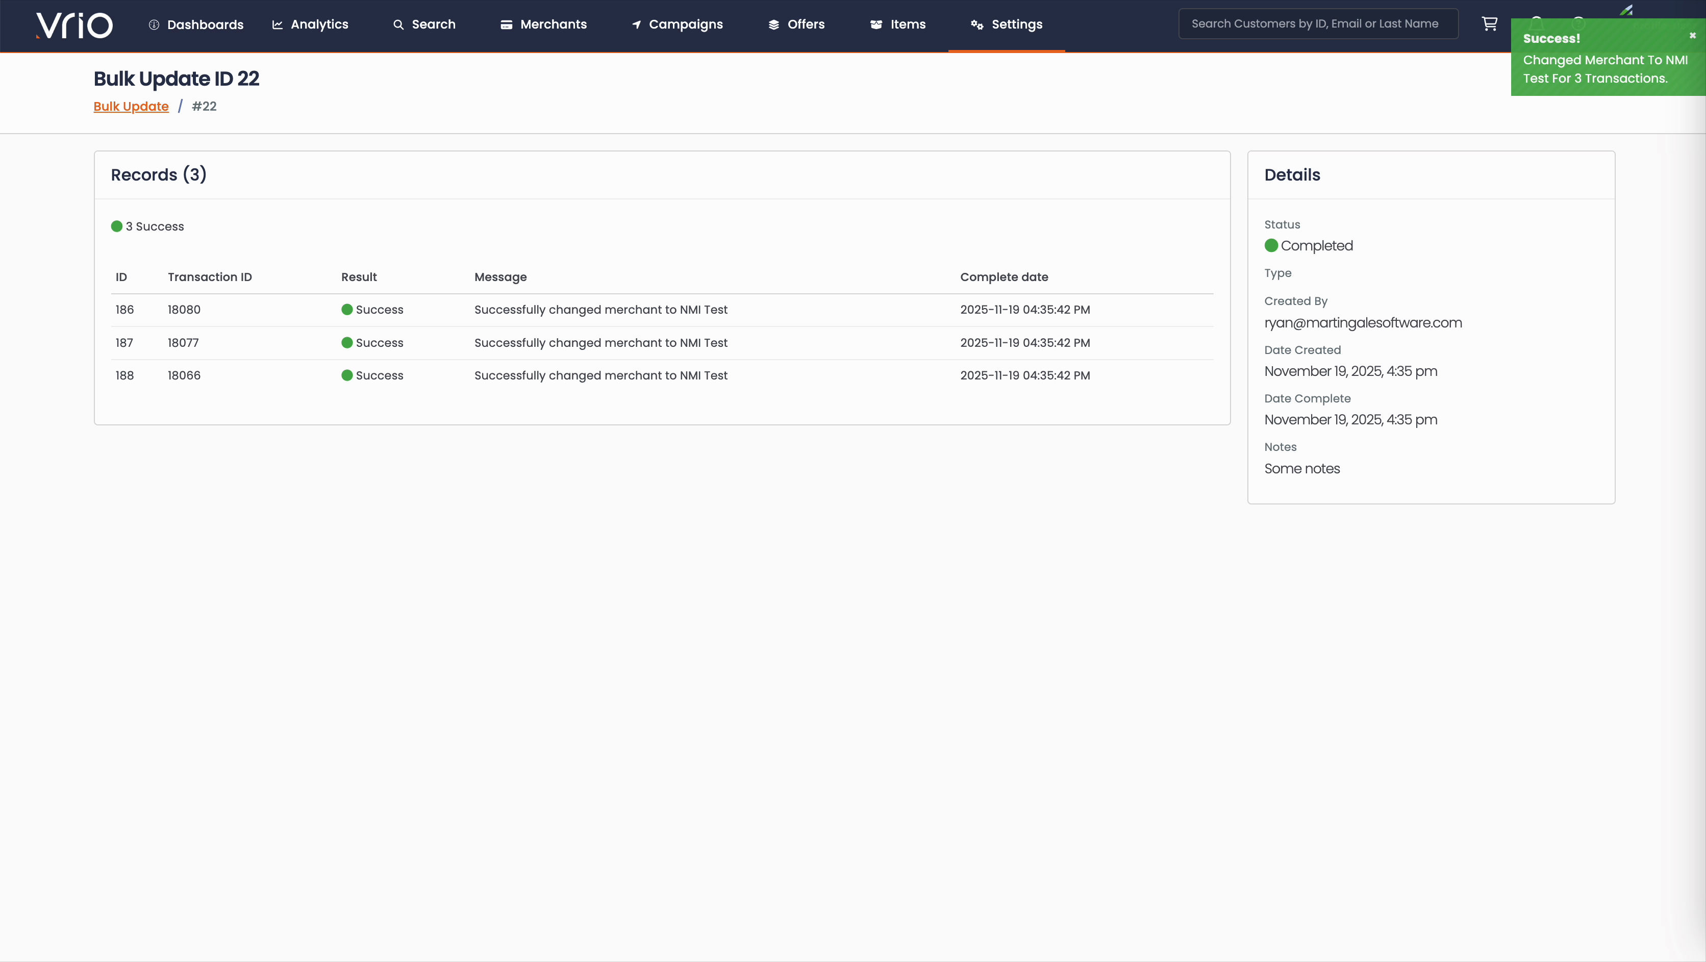Open the shopping cart icon
Screen dimensions: 1706x962
[1490, 24]
